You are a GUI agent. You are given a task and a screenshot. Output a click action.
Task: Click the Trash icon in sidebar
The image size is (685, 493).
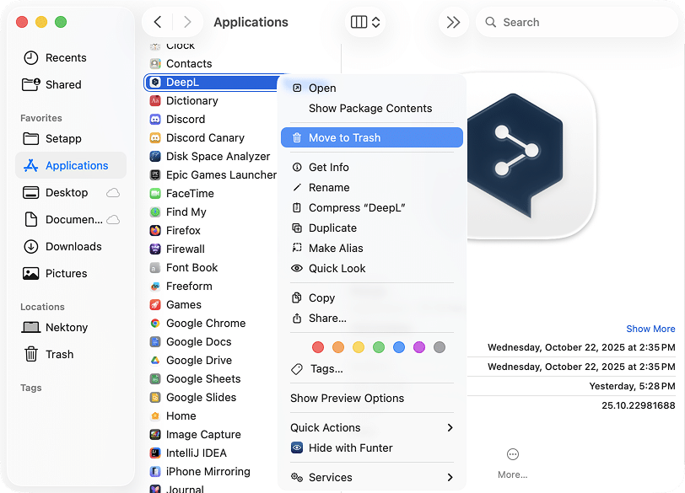[x=30, y=354]
